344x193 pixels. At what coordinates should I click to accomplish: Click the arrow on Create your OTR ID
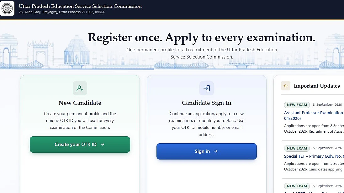pyautogui.click(x=103, y=145)
